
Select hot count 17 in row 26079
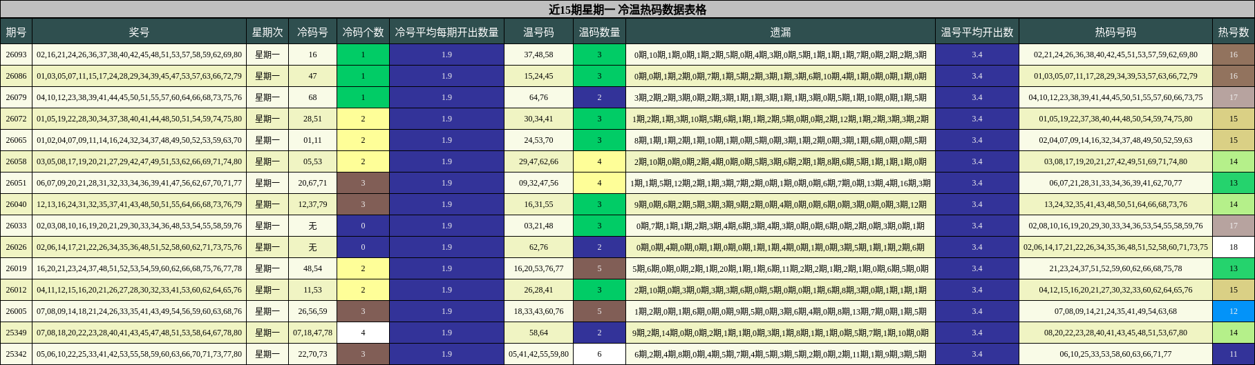pyautogui.click(x=1233, y=97)
